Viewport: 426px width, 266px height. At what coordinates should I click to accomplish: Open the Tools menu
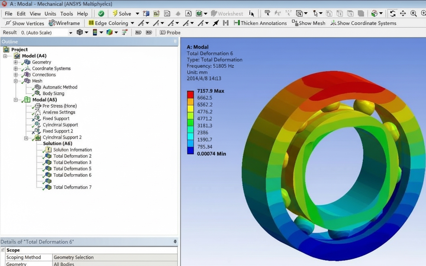67,14
